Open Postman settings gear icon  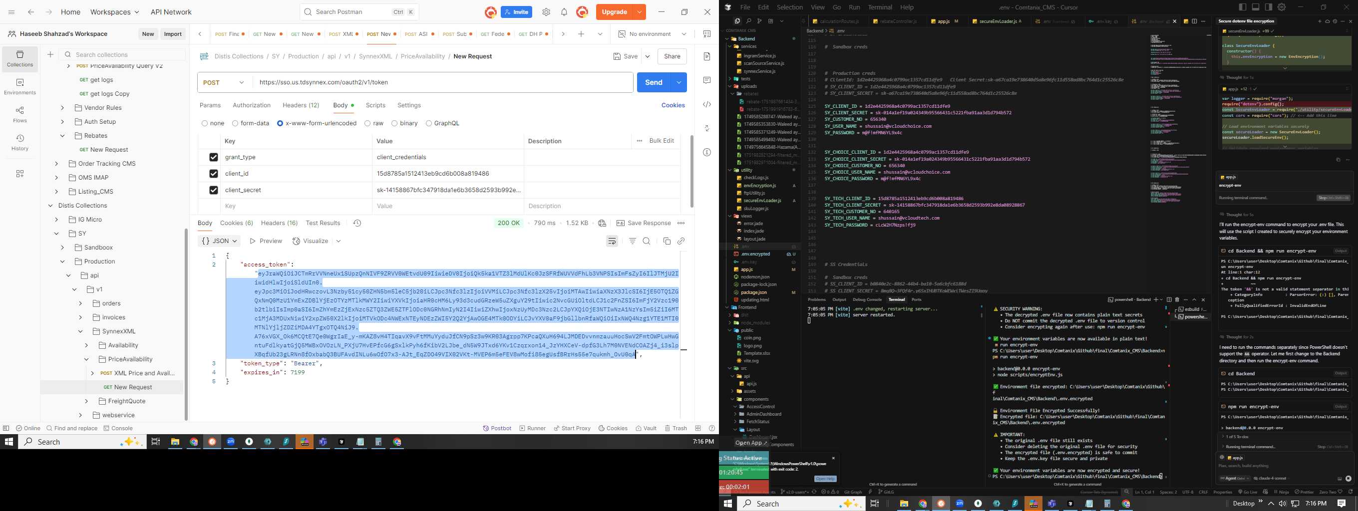click(546, 12)
